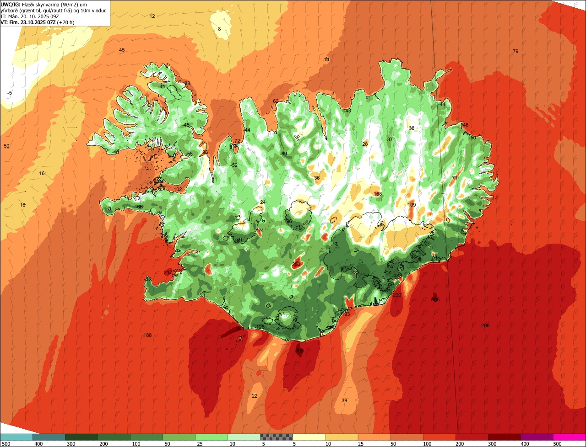
Task: Click the map value 38
Action: click(412, 128)
